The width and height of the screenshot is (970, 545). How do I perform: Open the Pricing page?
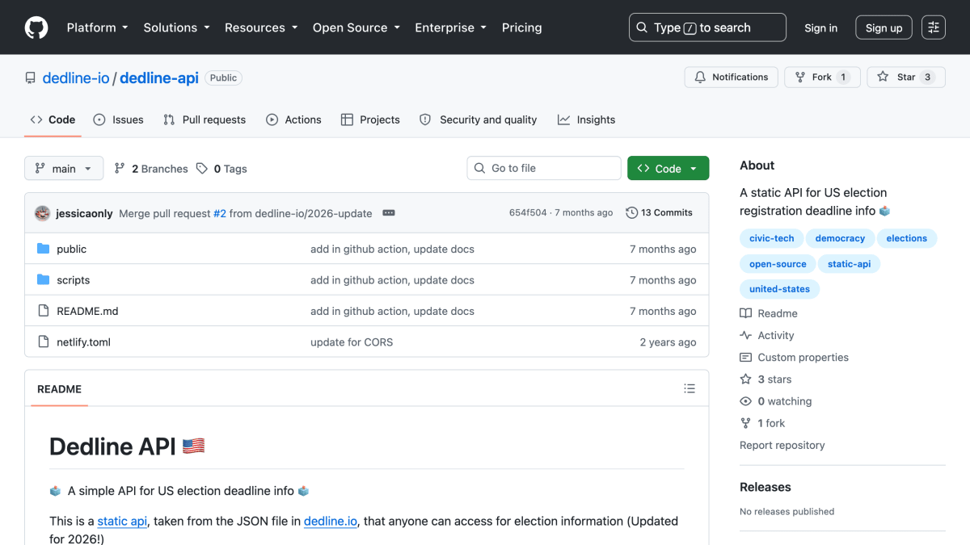[521, 27]
